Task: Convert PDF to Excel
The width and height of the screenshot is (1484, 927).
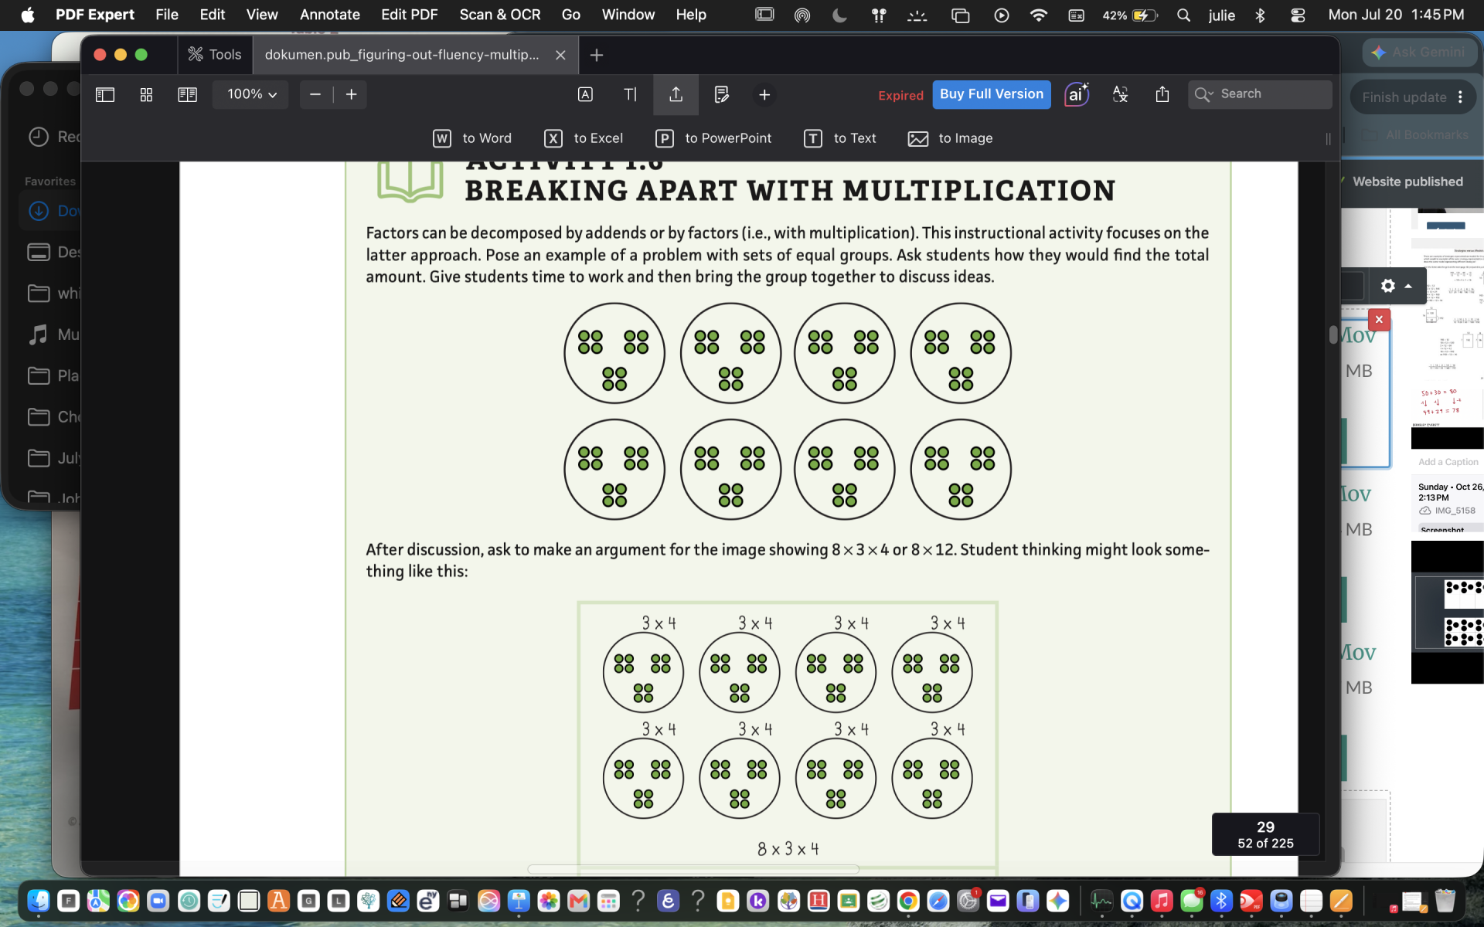Action: point(584,138)
